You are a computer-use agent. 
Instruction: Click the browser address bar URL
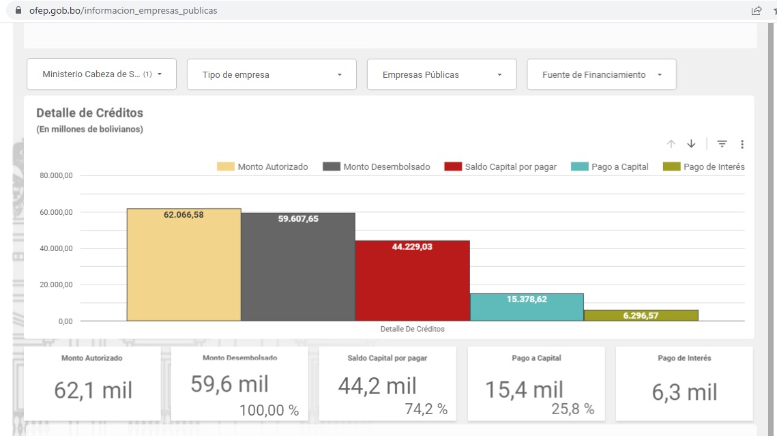123,10
